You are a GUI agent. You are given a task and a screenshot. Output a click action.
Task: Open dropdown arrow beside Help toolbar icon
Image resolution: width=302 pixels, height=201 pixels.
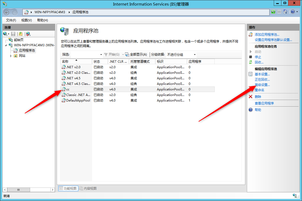point(297,12)
